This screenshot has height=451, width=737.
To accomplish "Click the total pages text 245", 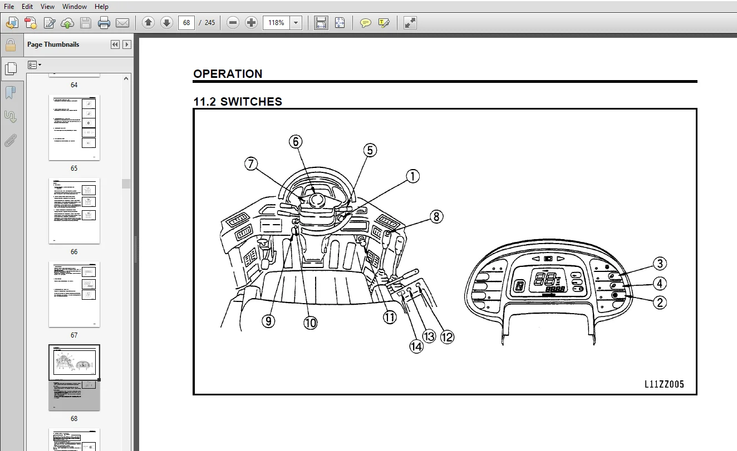I will [209, 23].
